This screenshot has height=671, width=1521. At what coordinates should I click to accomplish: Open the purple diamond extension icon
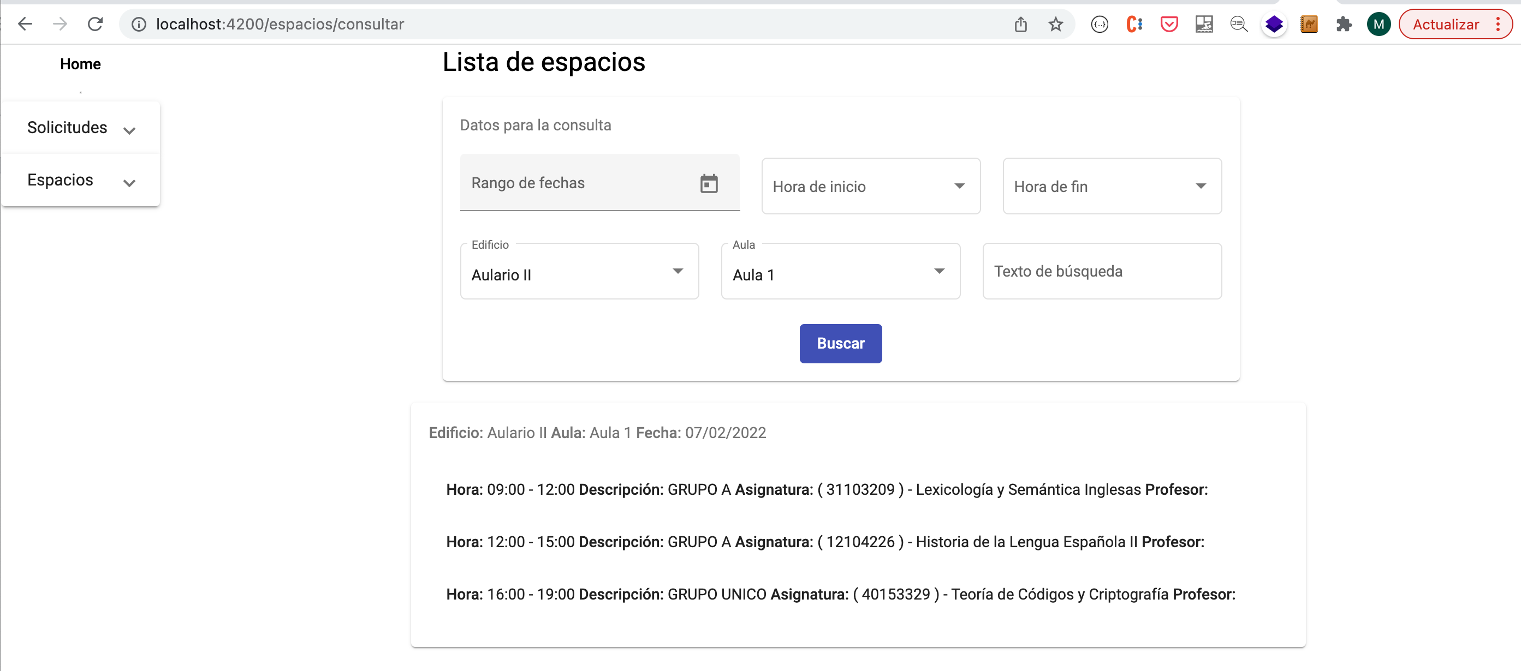tap(1274, 24)
